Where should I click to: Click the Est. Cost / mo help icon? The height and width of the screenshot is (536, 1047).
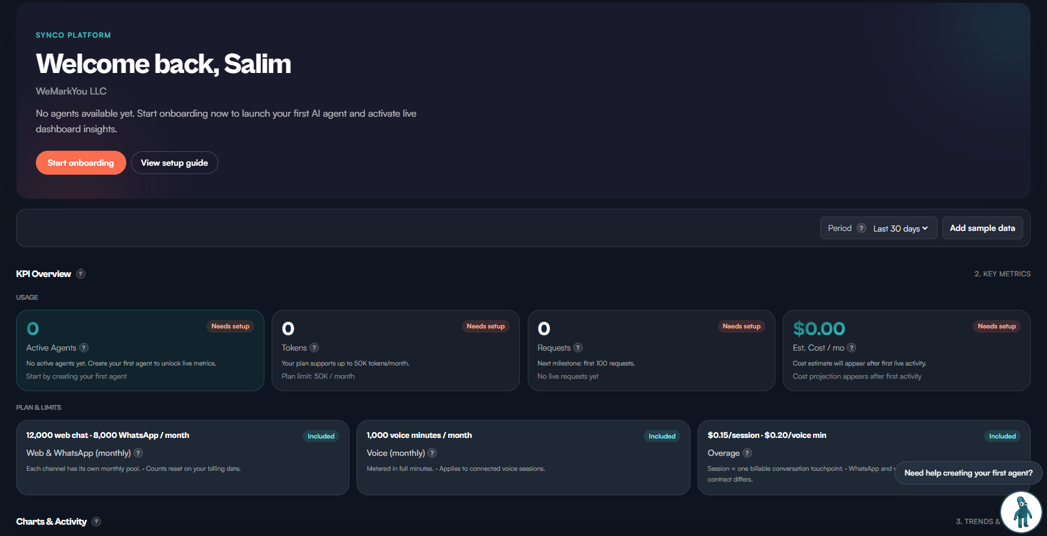pyautogui.click(x=851, y=348)
